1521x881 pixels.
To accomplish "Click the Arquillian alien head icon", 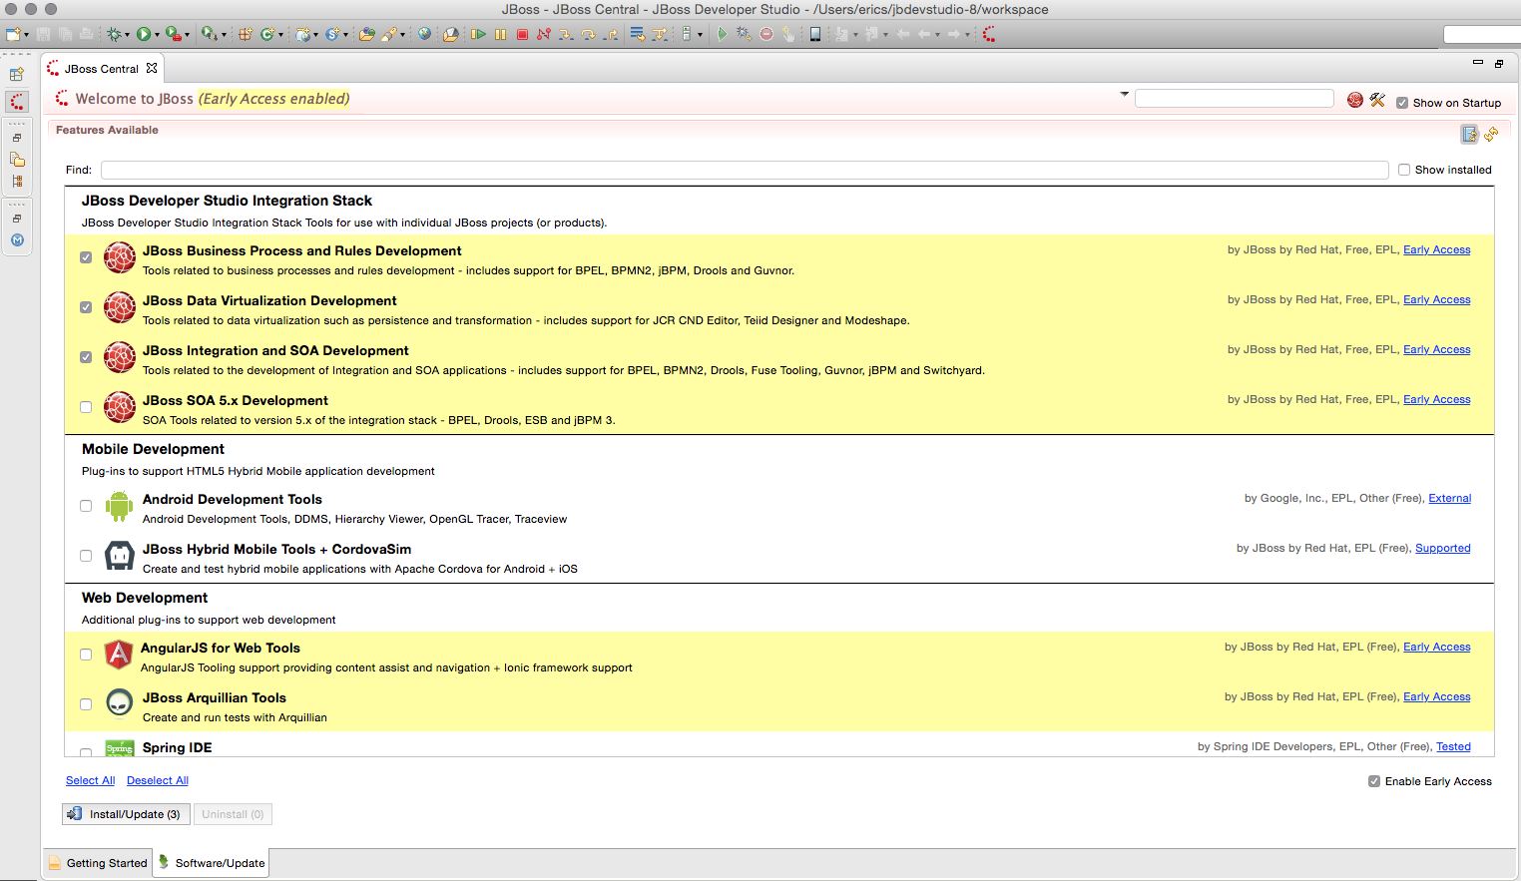I will (120, 703).
